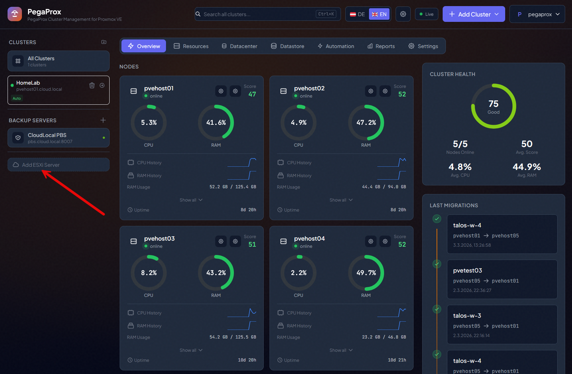Click the Auto badge on HomeLab

[x=17, y=98]
